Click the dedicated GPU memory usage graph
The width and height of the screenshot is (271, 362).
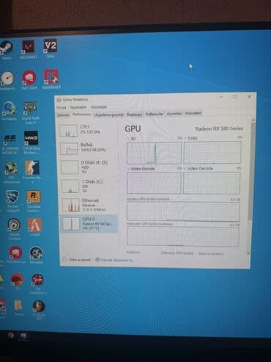point(183,211)
